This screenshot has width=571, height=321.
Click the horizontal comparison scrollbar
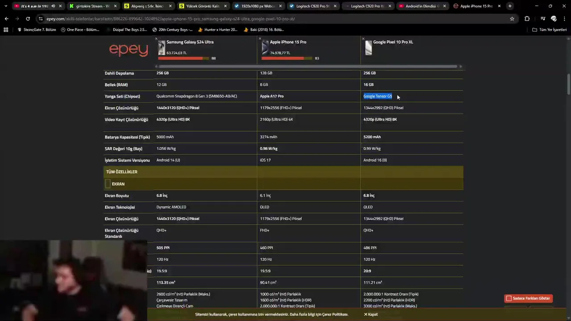pos(307,66)
